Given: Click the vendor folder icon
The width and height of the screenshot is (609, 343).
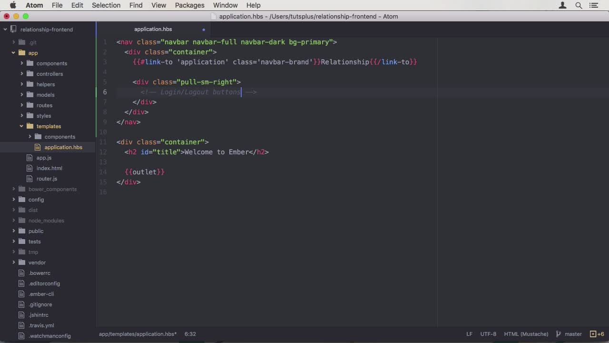Looking at the screenshot, I should 21,262.
